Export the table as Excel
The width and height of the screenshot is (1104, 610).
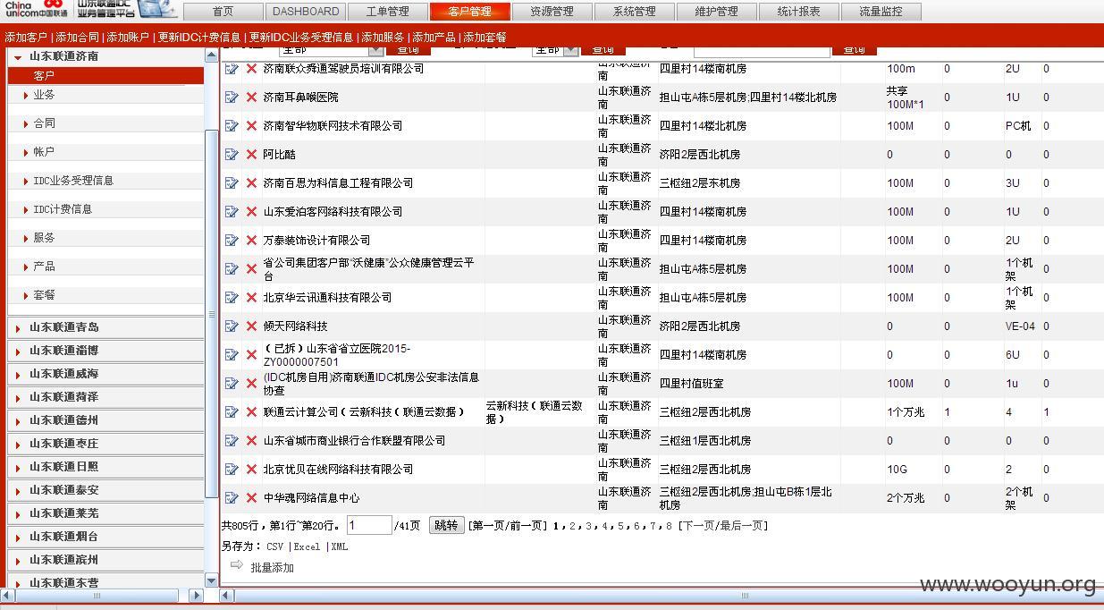click(307, 546)
